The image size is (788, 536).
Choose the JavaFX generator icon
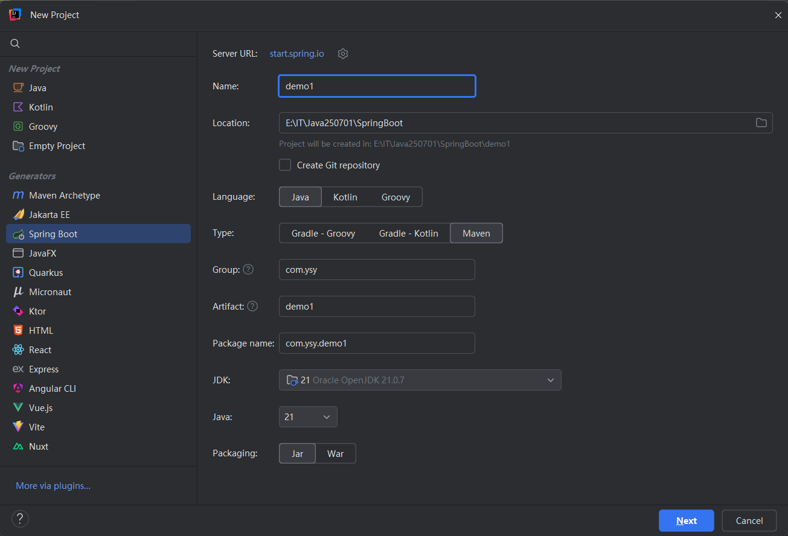point(18,253)
